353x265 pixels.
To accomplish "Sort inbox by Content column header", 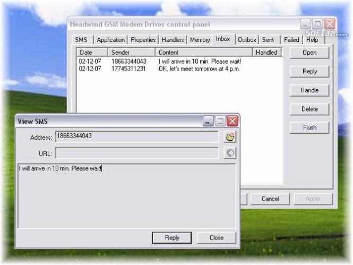I will tap(204, 52).
